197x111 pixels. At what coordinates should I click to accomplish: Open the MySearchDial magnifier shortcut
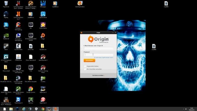[43, 15]
